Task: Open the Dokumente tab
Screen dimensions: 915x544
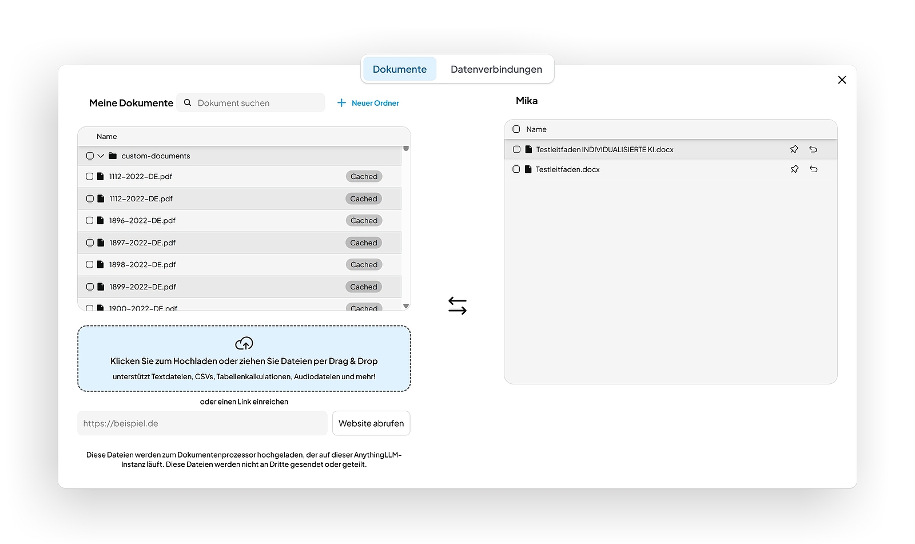Action: coord(399,69)
